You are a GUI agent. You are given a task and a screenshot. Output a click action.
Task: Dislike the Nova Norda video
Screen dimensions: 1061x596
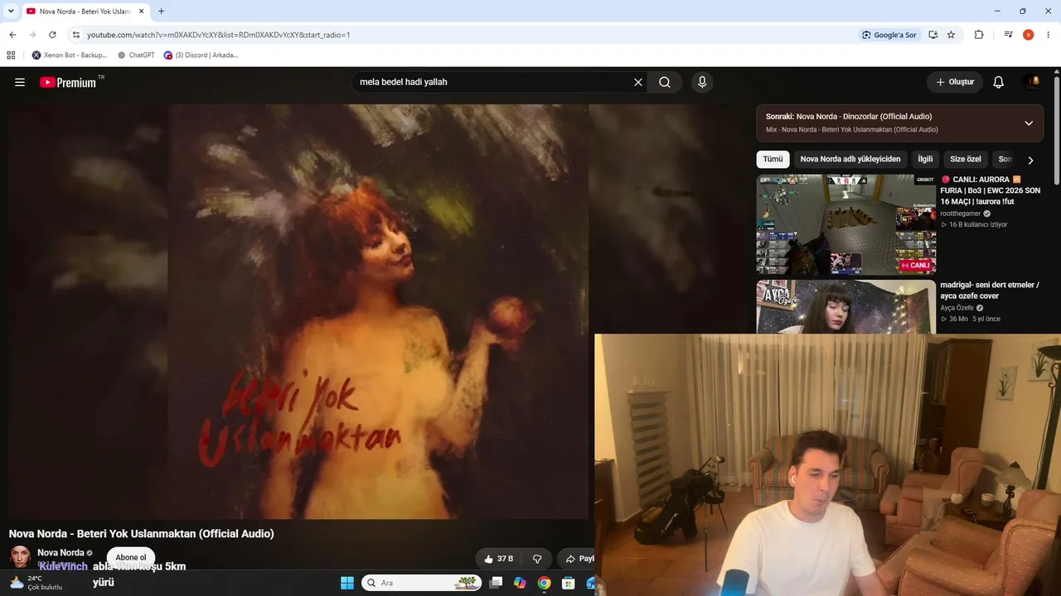point(537,559)
